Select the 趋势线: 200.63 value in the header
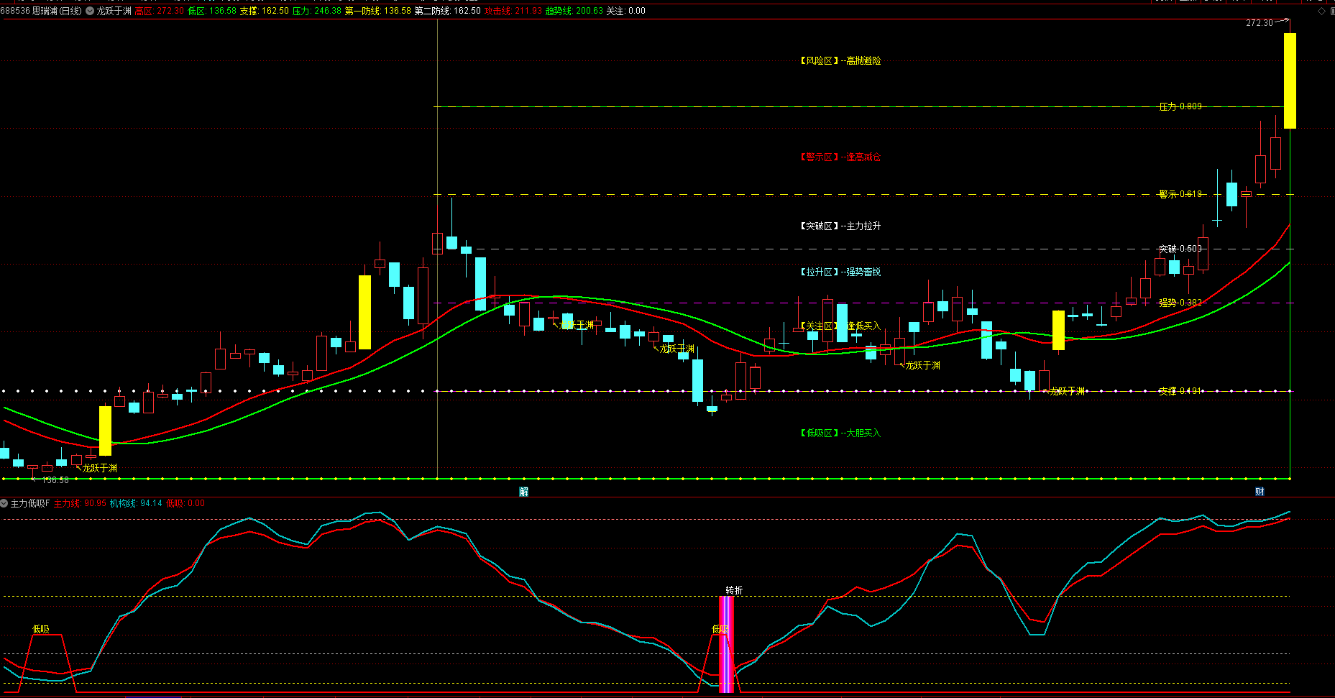 (x=574, y=11)
